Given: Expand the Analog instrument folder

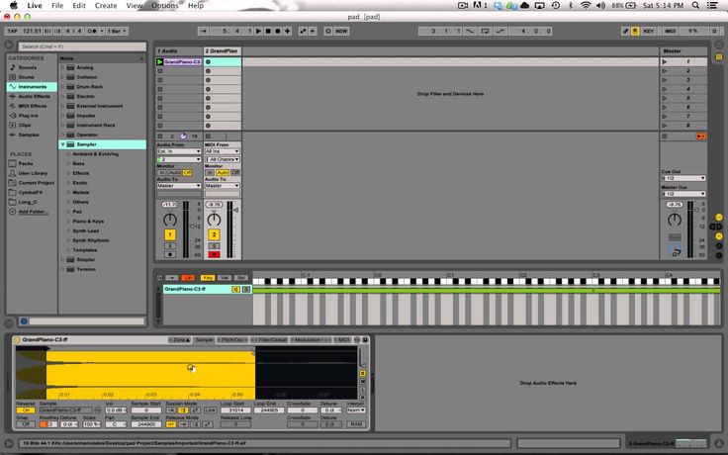Looking at the screenshot, I should click(62, 67).
